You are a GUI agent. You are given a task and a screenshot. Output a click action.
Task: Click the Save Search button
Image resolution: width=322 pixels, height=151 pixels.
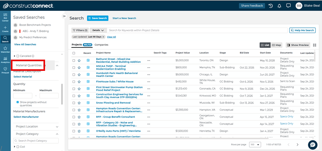(97, 18)
